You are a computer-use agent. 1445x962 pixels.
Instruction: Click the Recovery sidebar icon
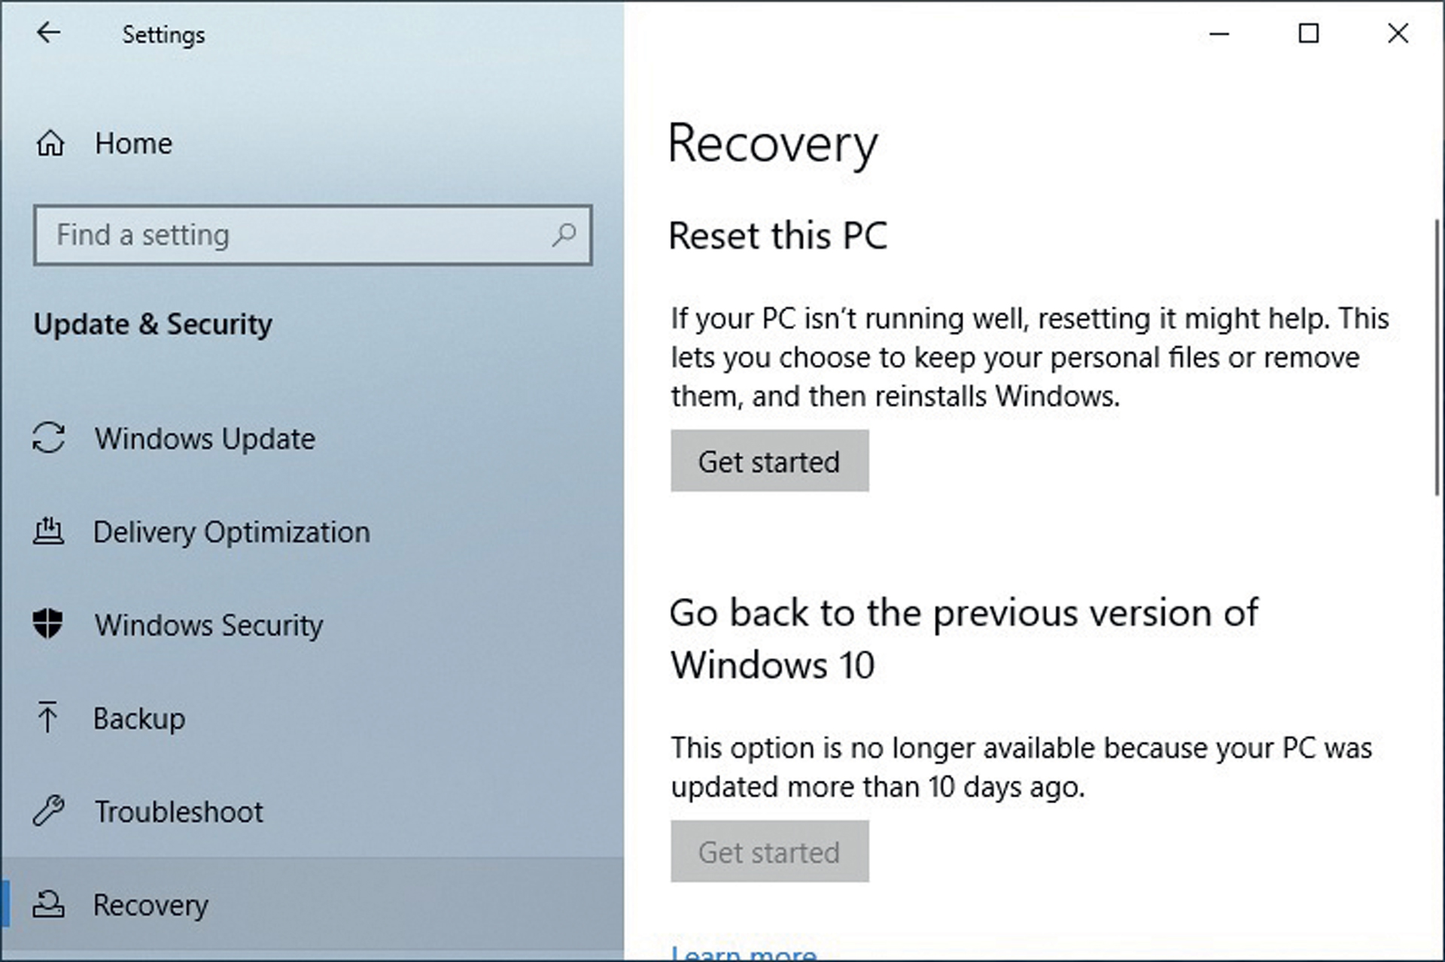(x=49, y=903)
